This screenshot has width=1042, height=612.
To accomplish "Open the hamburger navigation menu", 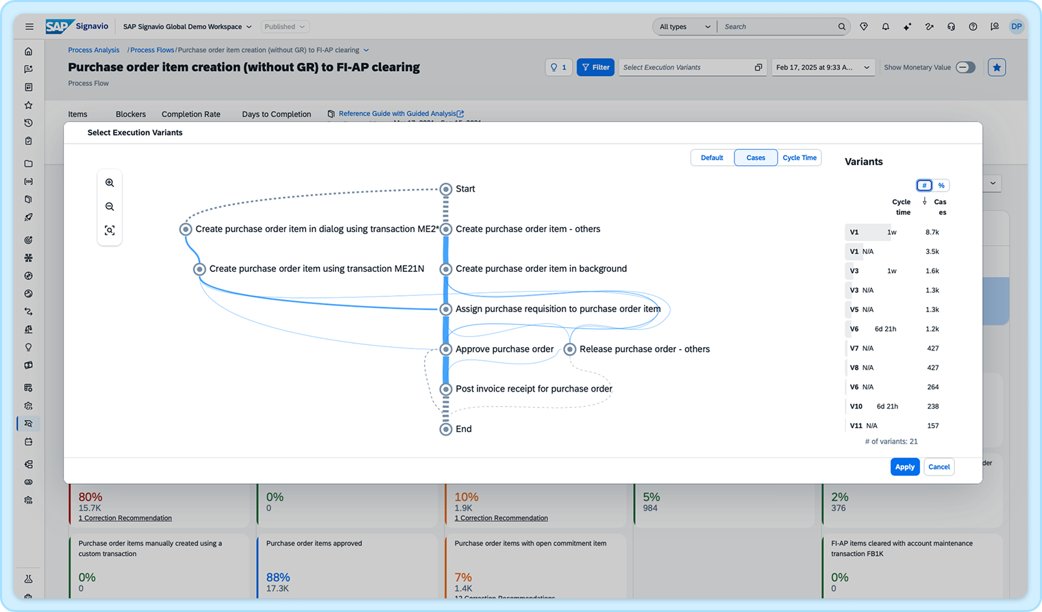I will click(29, 27).
